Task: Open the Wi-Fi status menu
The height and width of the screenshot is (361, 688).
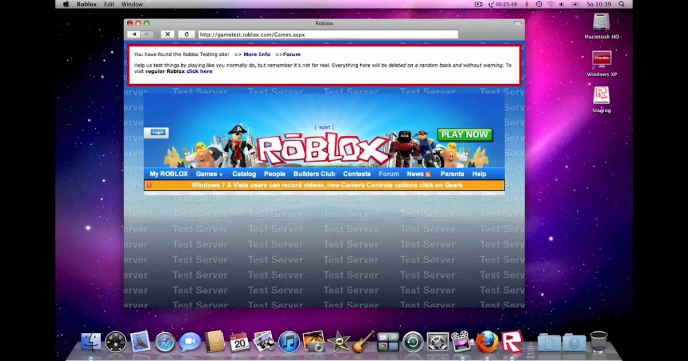Action: 551,4
